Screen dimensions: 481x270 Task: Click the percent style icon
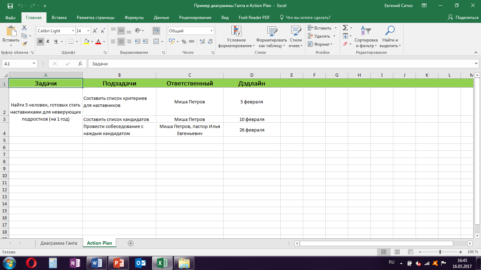[x=184, y=41]
